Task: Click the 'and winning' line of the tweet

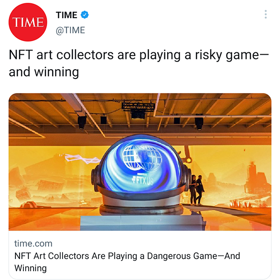Action: click(x=44, y=72)
